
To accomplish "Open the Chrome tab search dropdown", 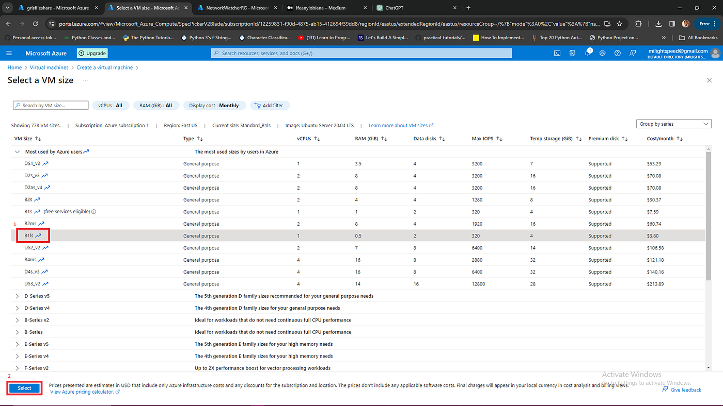I will pos(8,8).
